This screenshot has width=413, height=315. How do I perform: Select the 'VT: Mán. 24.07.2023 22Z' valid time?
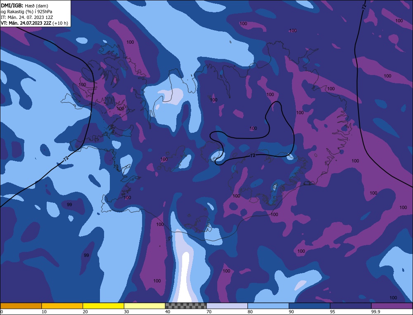(26, 23)
